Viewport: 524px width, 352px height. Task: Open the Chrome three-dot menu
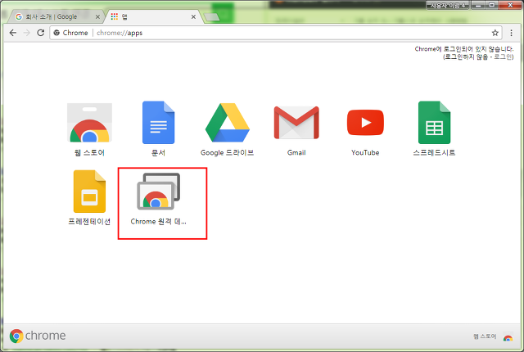tap(511, 33)
